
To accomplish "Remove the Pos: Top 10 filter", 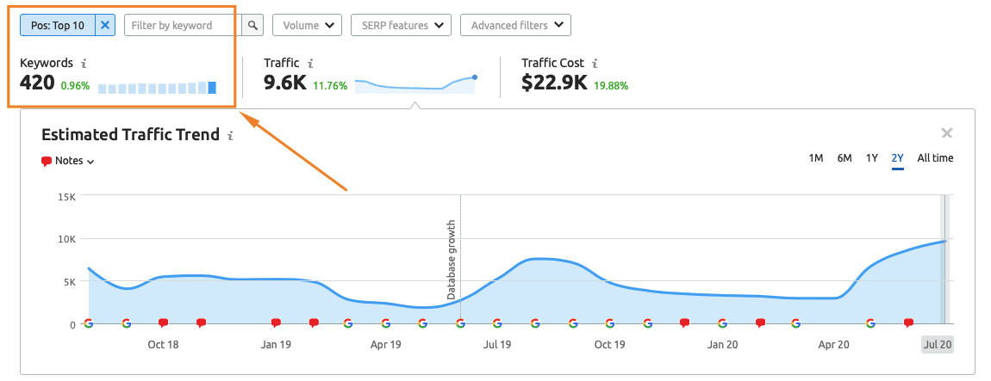I will (x=105, y=25).
